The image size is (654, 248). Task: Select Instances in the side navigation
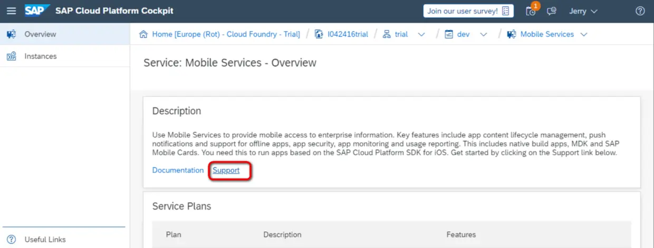[x=40, y=56]
